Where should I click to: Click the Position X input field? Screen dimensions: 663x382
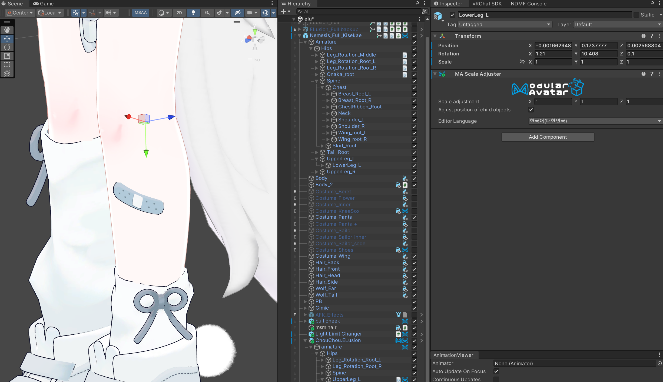point(553,46)
